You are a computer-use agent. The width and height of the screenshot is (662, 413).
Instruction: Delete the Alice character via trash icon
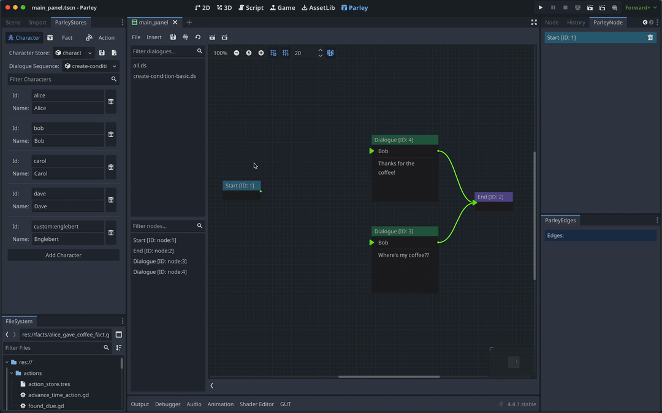pyautogui.click(x=111, y=102)
